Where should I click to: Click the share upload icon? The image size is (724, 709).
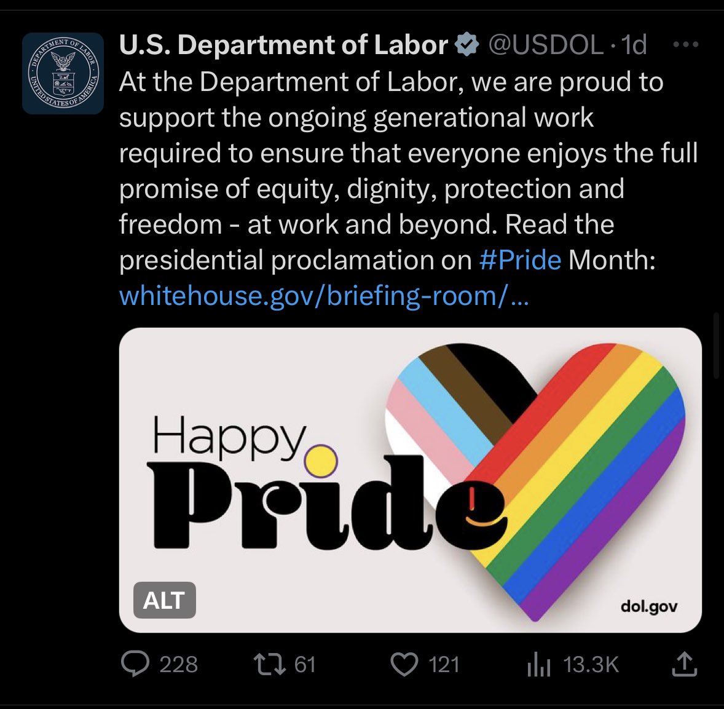[x=684, y=664]
